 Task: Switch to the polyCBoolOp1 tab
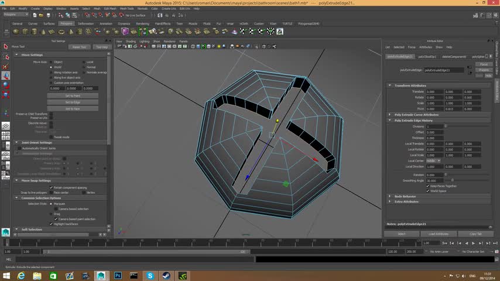(x=427, y=57)
